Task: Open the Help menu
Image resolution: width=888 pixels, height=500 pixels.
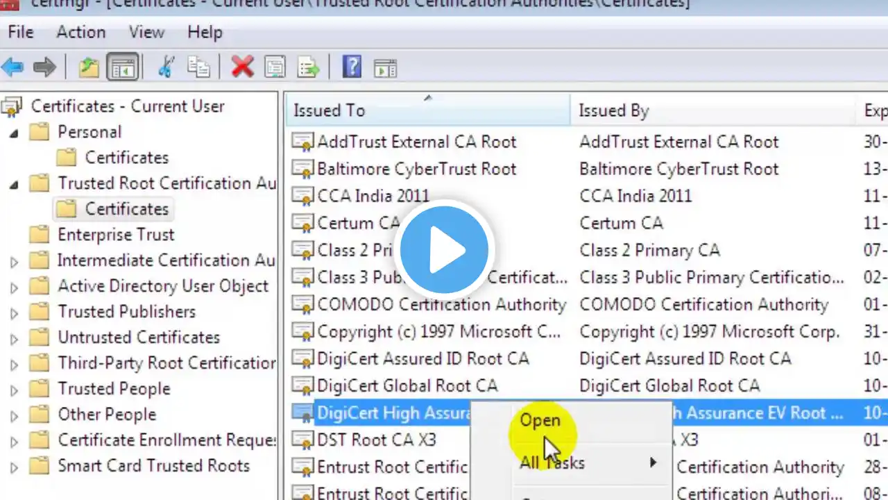Action: 205,33
